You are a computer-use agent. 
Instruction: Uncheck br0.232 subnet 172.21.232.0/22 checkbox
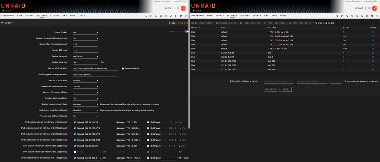click(x=75, y=134)
